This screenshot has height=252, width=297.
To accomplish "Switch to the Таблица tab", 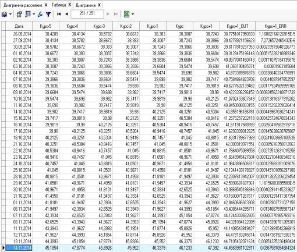I will 59,5.
